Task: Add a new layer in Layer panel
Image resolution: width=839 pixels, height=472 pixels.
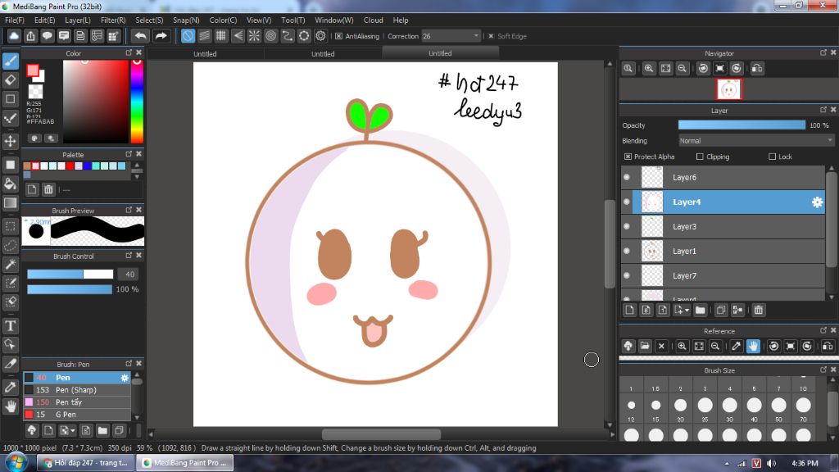Action: coord(630,310)
